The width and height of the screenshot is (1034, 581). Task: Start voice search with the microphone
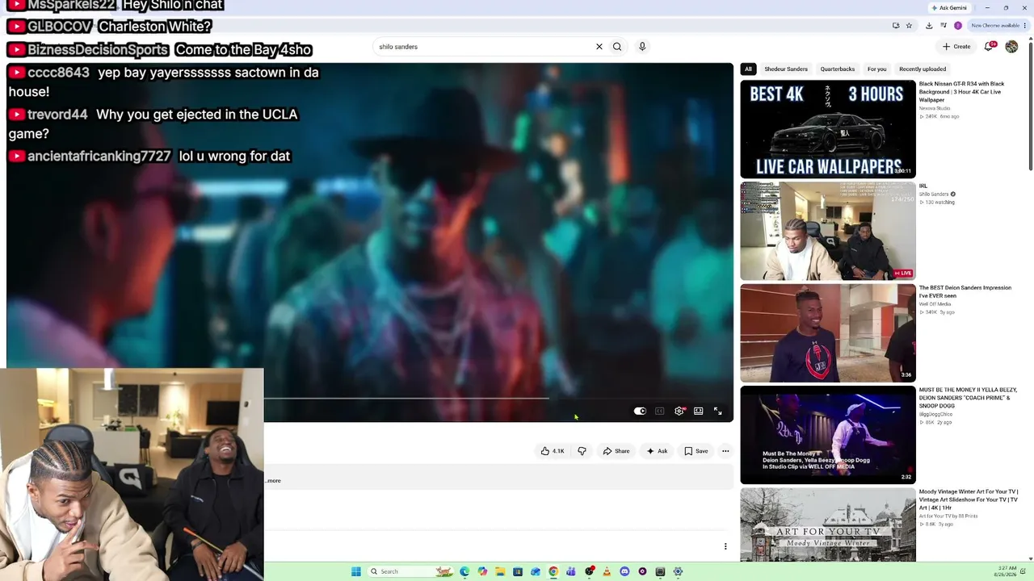(x=642, y=47)
